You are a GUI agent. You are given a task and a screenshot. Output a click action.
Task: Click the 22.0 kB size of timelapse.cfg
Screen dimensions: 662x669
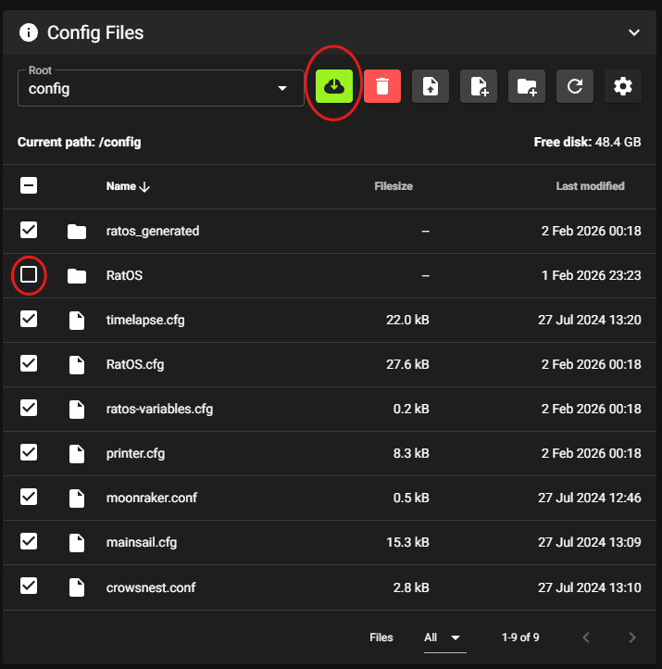click(x=407, y=320)
